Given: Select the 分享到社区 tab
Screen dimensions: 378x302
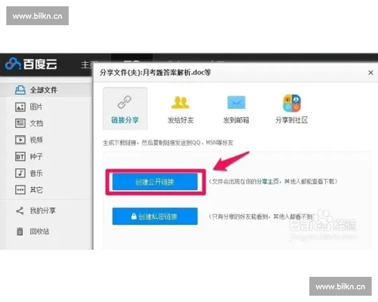Looking at the screenshot, I should coord(292,109).
